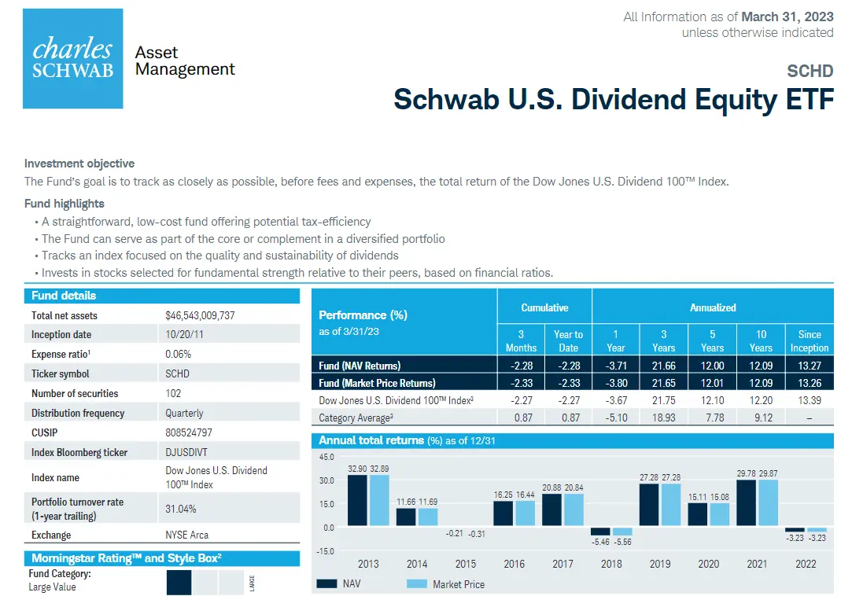Click the Category Average row label

click(356, 418)
